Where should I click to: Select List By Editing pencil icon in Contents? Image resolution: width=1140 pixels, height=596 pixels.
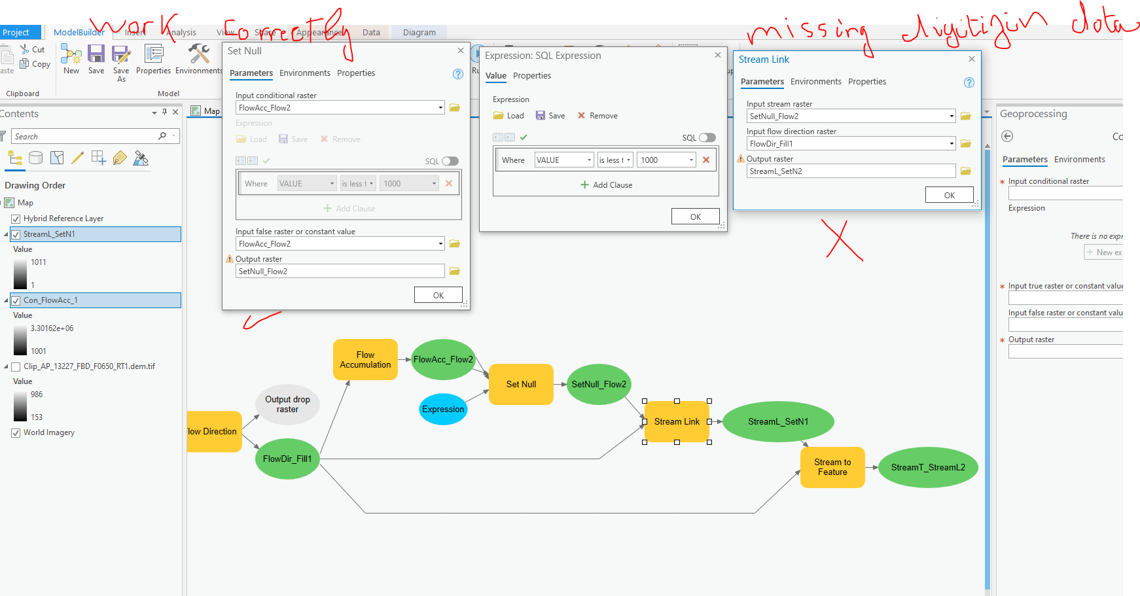click(x=78, y=158)
